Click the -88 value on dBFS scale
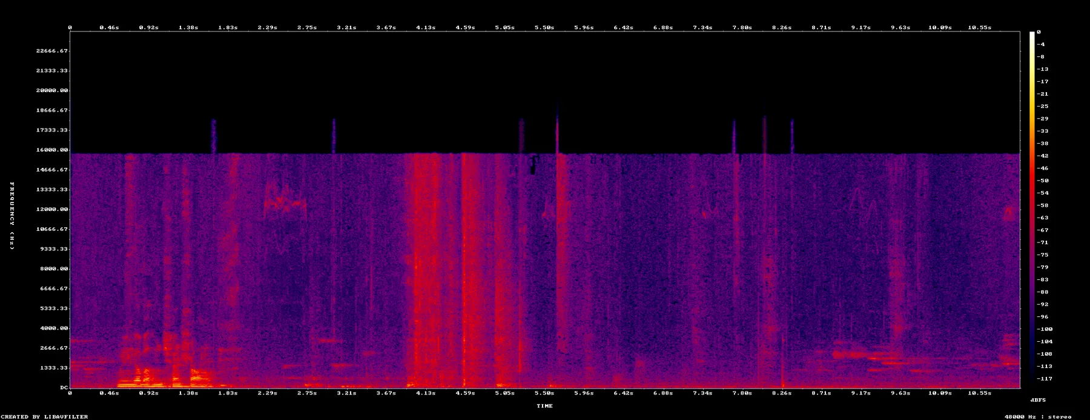Viewport: 1090px width, 420px height. pyautogui.click(x=1043, y=292)
